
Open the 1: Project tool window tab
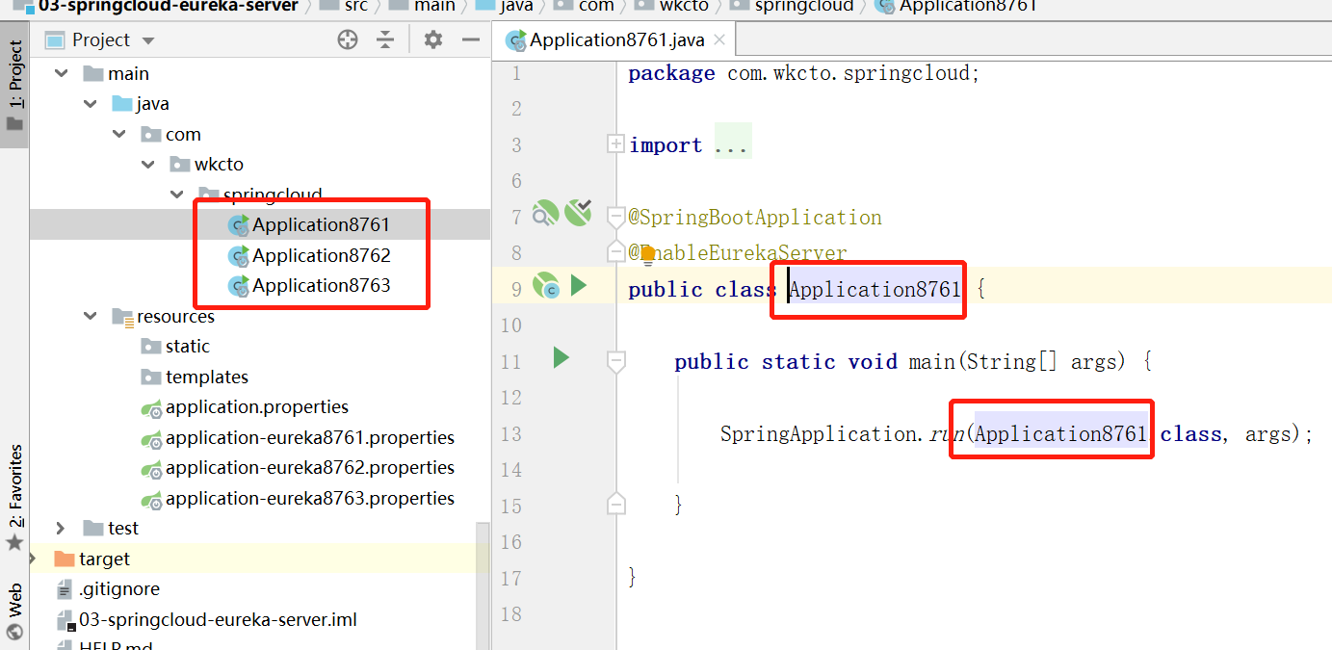[14, 87]
